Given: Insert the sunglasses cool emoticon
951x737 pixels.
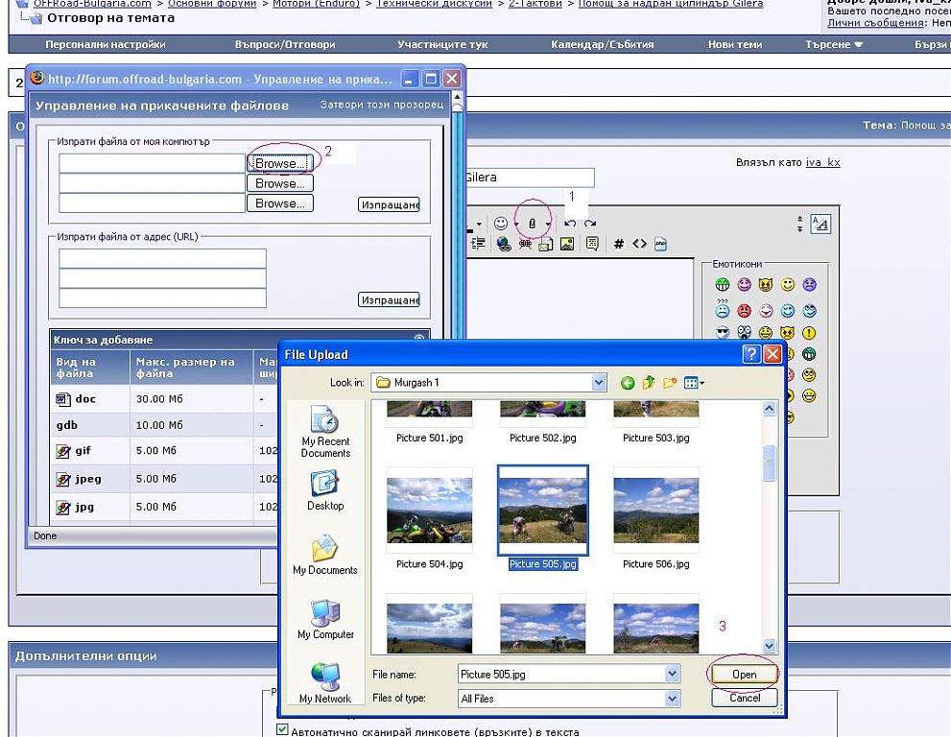Looking at the screenshot, I should click(723, 332).
